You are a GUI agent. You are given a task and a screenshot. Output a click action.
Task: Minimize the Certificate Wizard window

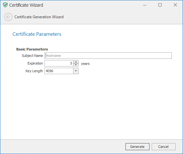pyautogui.click(x=145, y=5)
